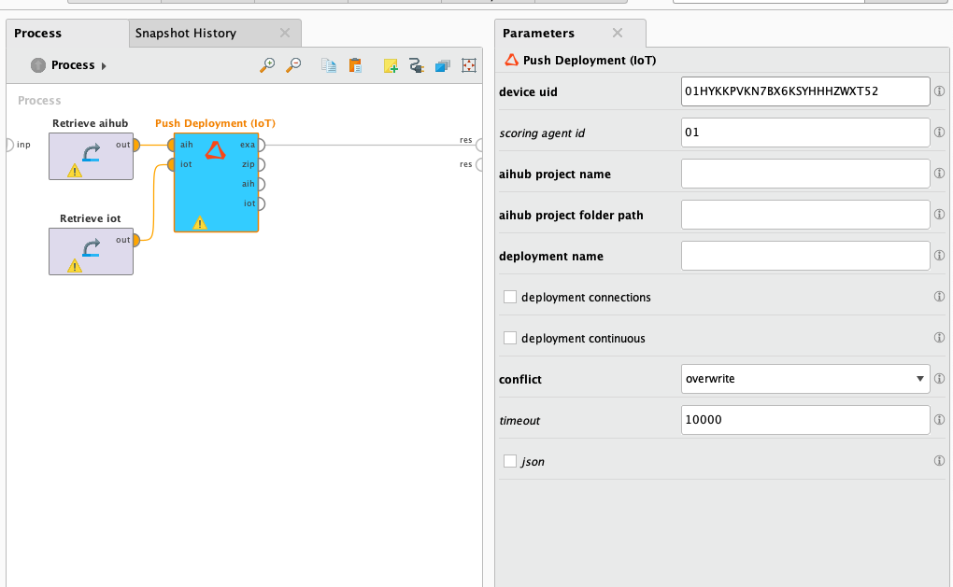Click the zoom in magnifier icon
953x587 pixels.
point(267,65)
